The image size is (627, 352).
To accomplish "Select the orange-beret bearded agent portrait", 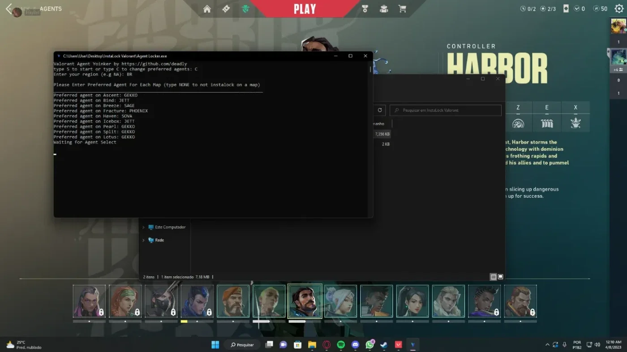I will 233,301.
